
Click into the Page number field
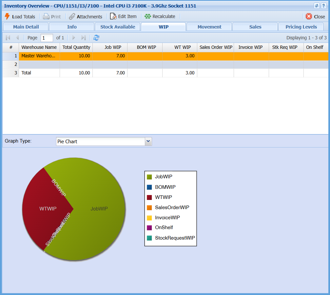(47, 38)
